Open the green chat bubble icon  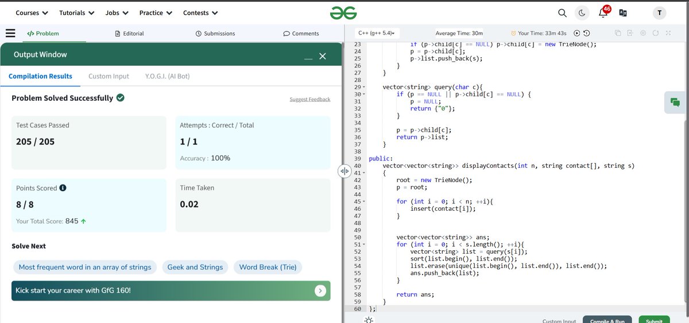coord(675,103)
